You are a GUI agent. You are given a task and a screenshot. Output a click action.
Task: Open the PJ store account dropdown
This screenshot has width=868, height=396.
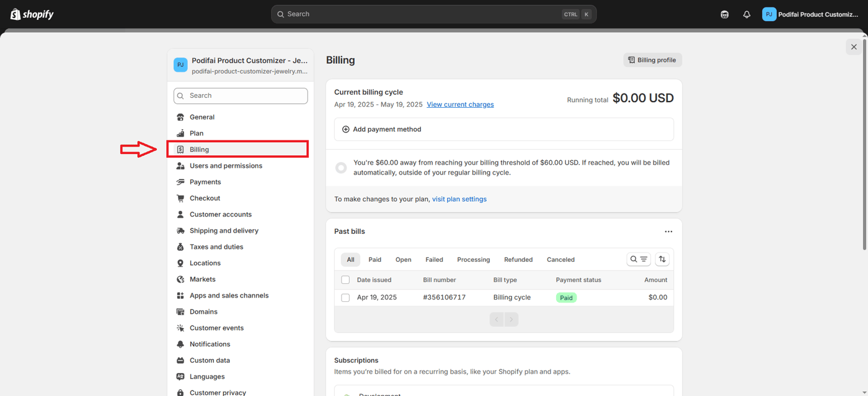[x=810, y=14]
